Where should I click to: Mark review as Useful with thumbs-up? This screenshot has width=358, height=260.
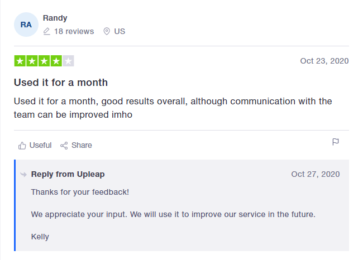[x=22, y=146]
